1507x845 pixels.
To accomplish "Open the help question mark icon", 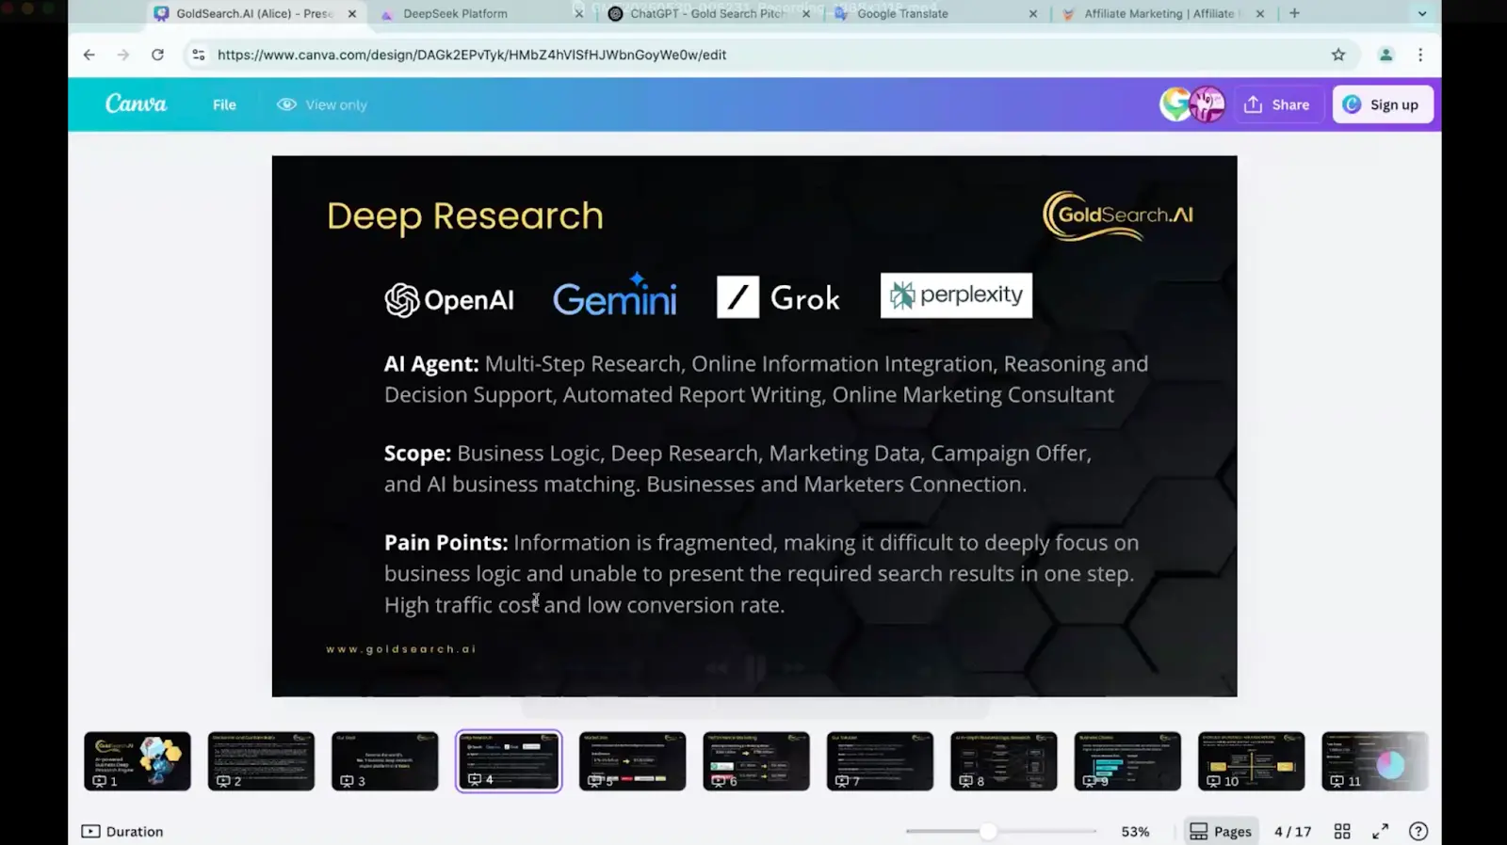I will point(1418,831).
